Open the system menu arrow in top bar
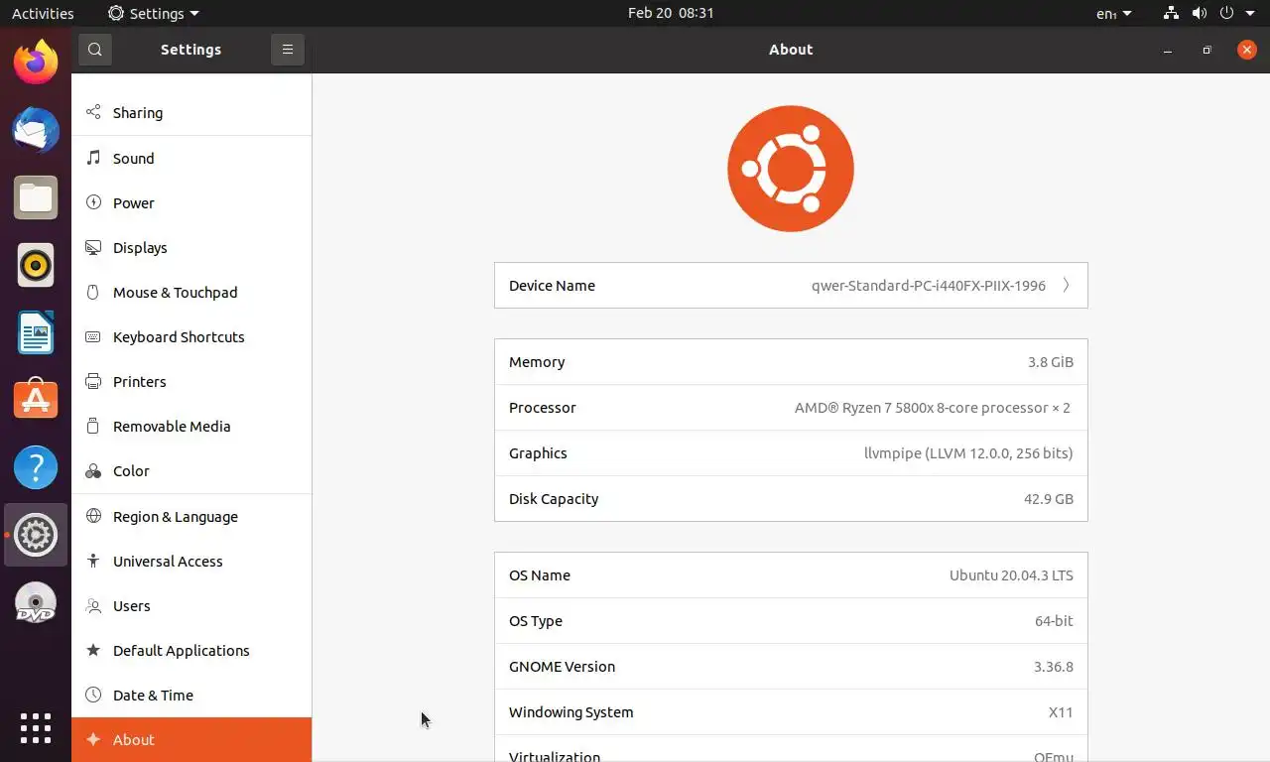The image size is (1270, 762). click(x=1251, y=13)
